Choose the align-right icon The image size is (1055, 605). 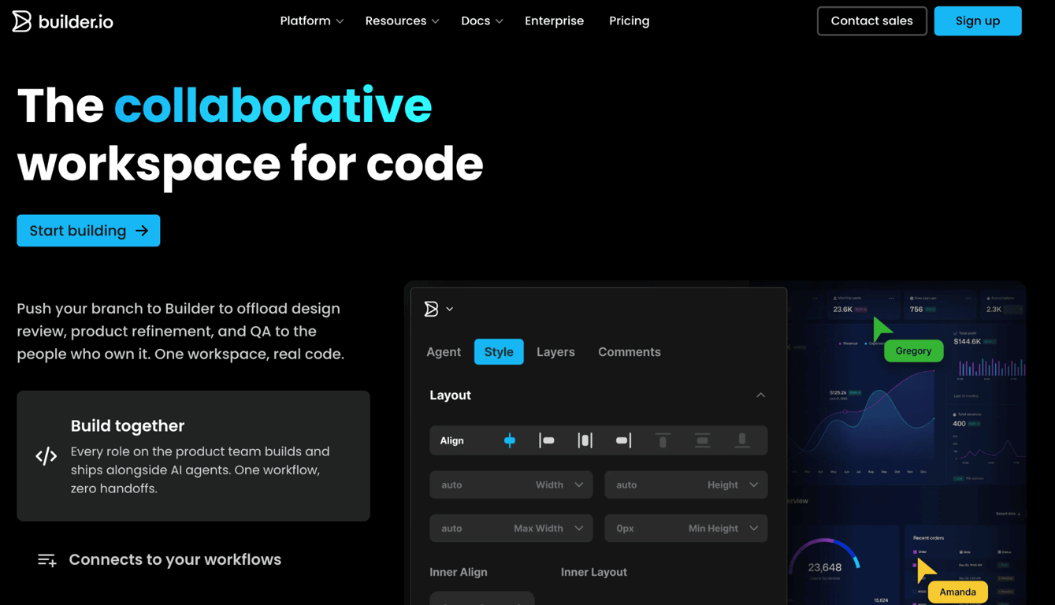[623, 440]
